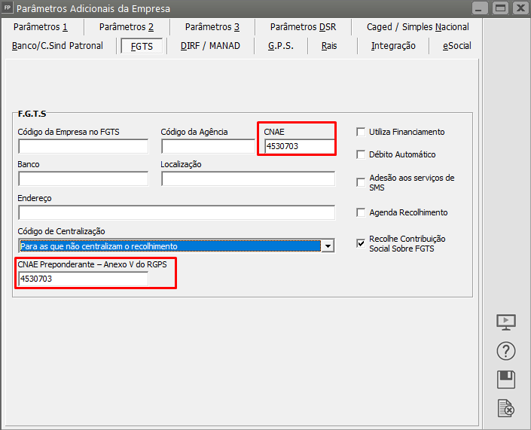Click the Endereço text field
The width and height of the screenshot is (531, 430).
click(x=176, y=212)
